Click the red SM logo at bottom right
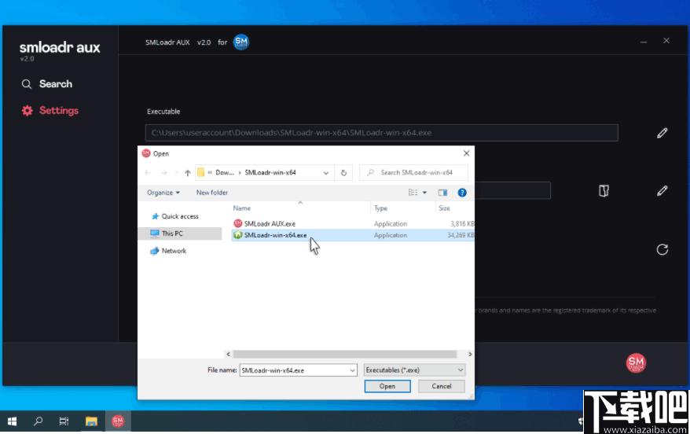The height and width of the screenshot is (434, 690). click(x=636, y=362)
